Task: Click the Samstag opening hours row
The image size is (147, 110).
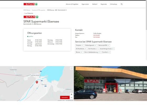Action: click(34, 42)
